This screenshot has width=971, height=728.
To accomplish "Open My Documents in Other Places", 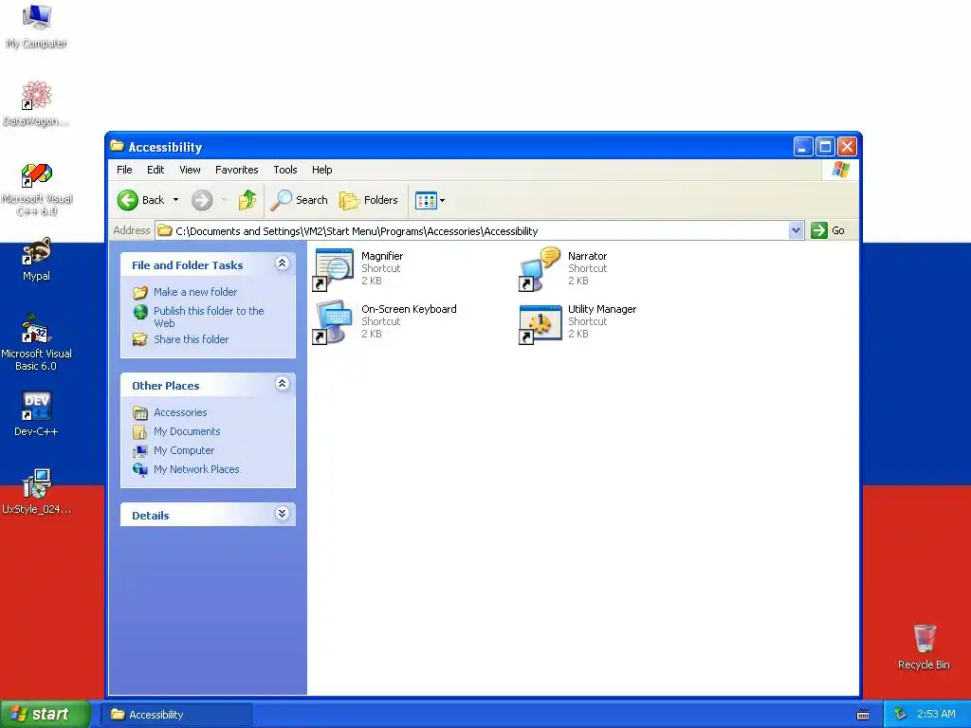I will coord(187,431).
